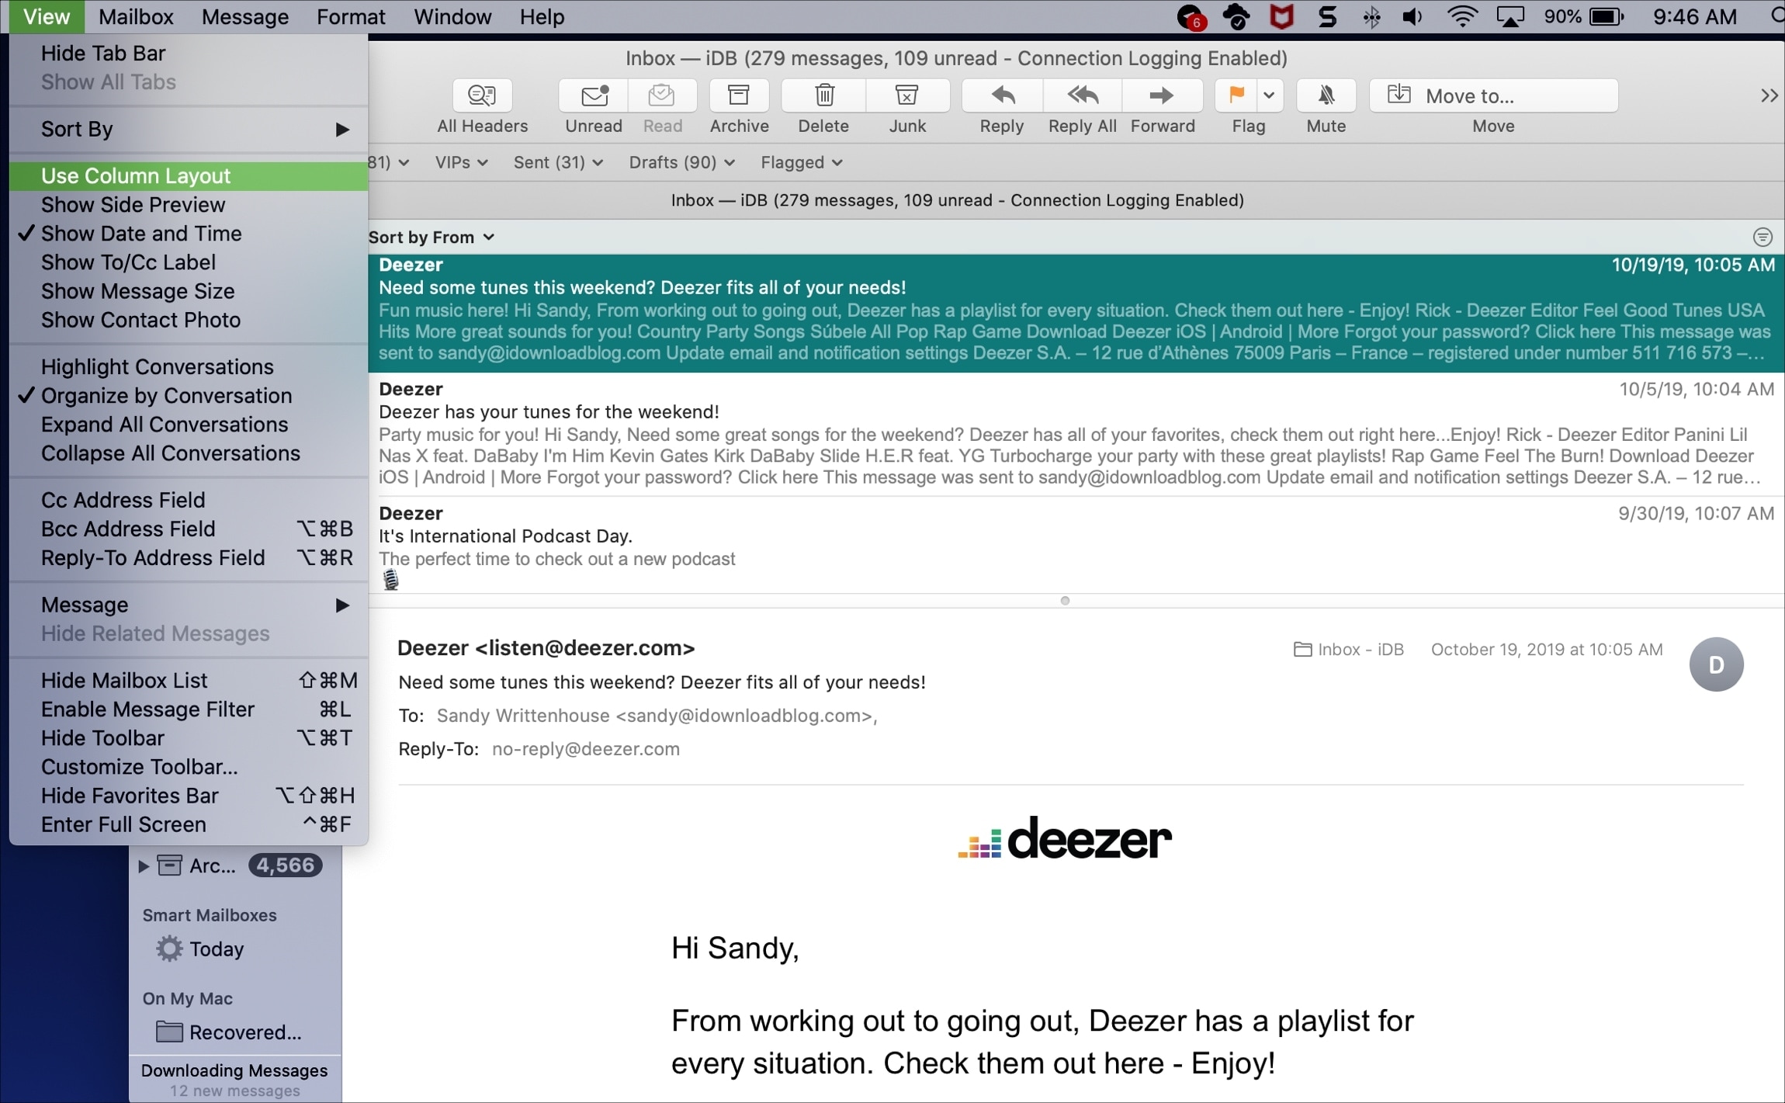1785x1103 pixels.
Task: Choose Hide Mailbox List
Action: click(189, 680)
